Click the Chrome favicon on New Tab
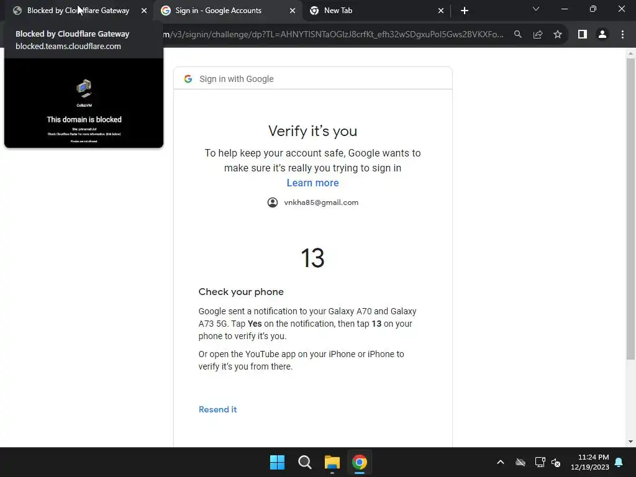636x477 pixels. (x=314, y=11)
